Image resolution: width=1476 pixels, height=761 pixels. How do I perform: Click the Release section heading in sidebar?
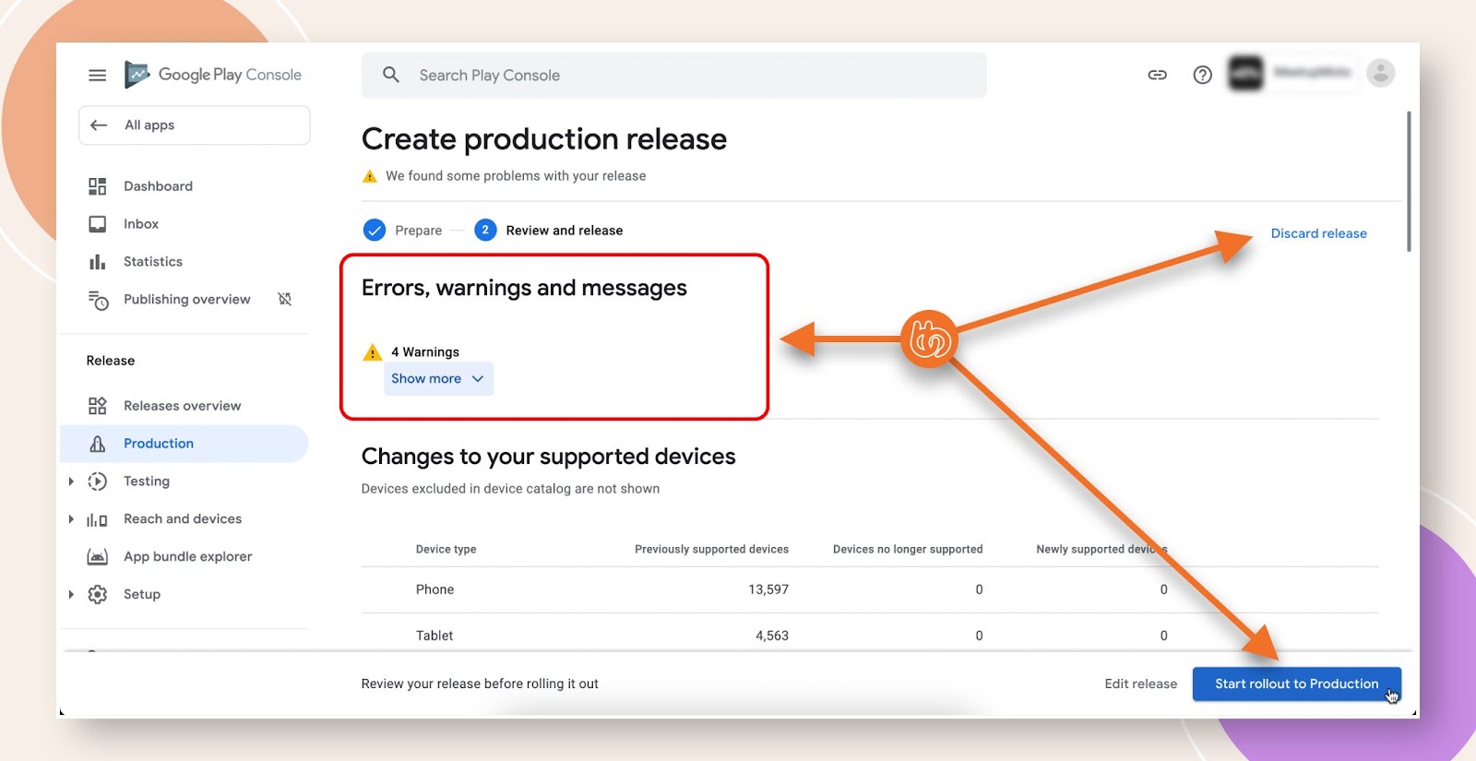[111, 361]
